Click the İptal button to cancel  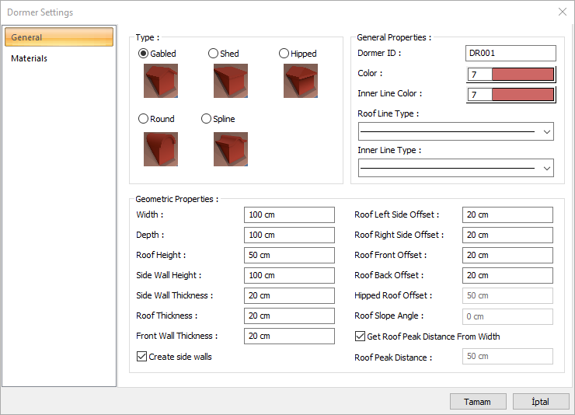(x=540, y=402)
